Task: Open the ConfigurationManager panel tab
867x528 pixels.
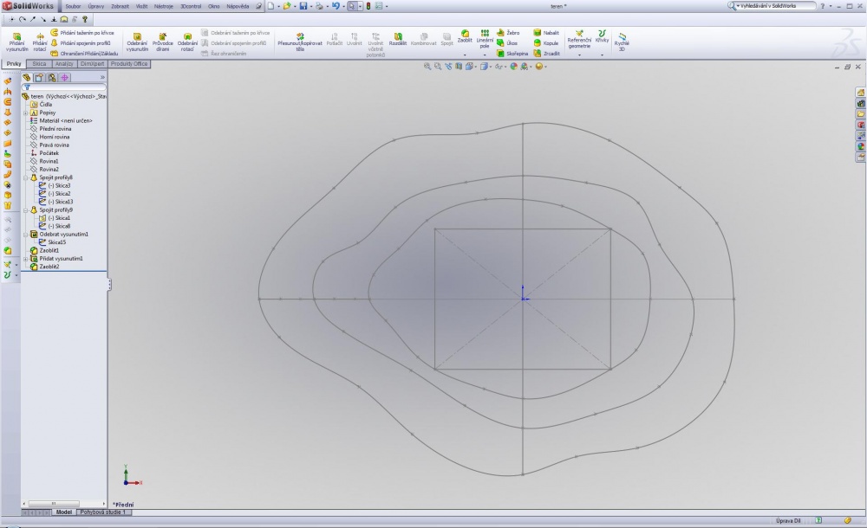Action: (52, 78)
